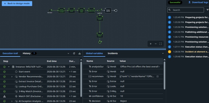Click the green end event below Update ERP
The height and width of the screenshot is (103, 209).
coord(100,42)
